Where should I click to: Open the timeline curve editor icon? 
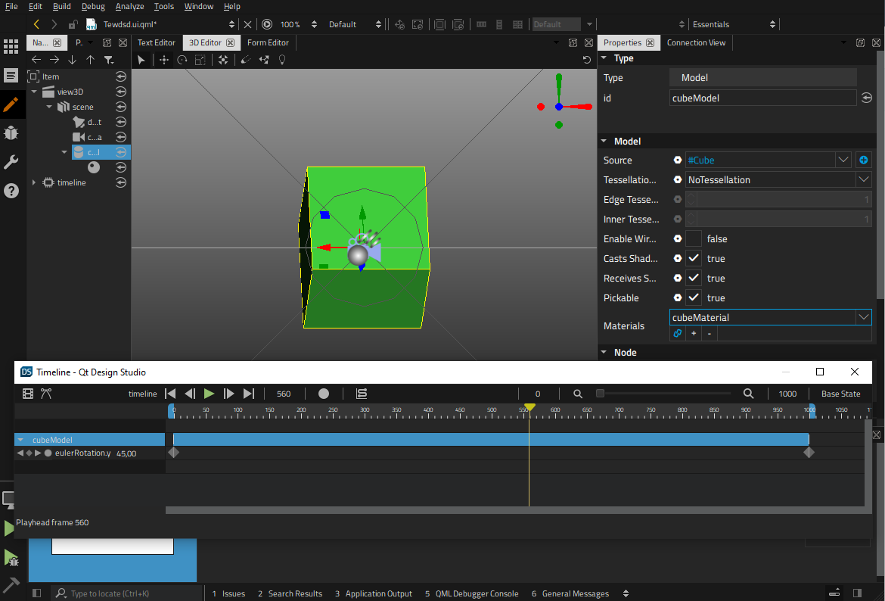pyautogui.click(x=46, y=394)
